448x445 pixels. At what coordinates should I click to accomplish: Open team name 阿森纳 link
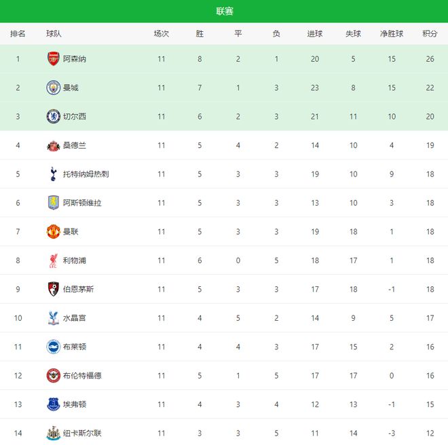pyautogui.click(x=75, y=59)
